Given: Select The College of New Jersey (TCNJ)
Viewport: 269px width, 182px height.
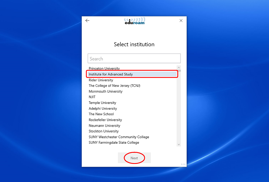Looking at the screenshot, I should point(114,86).
